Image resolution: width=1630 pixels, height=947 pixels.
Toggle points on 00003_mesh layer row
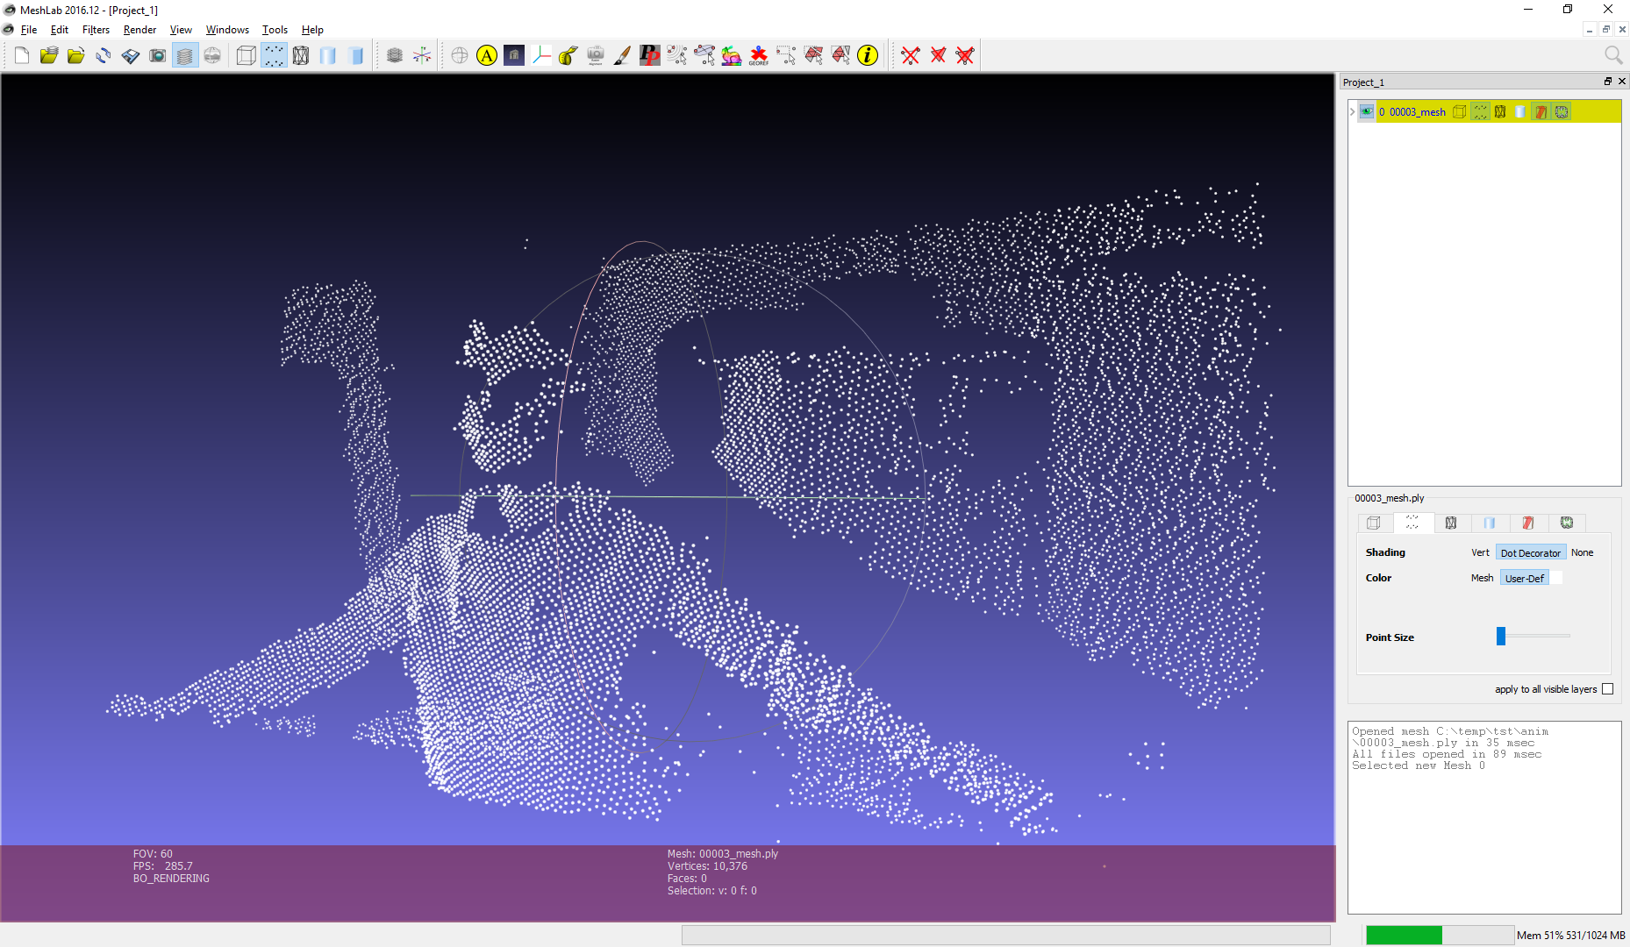1481,112
